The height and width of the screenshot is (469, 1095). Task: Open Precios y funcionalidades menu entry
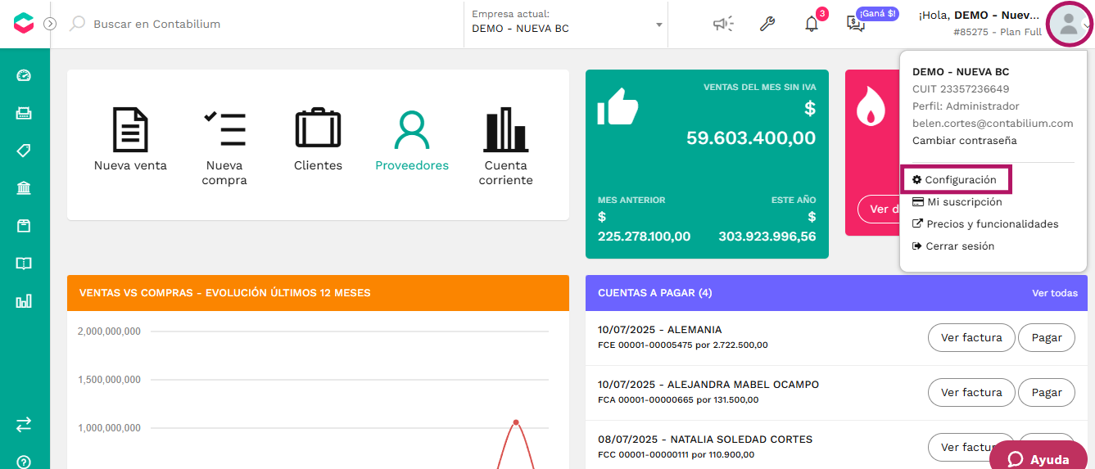click(986, 224)
